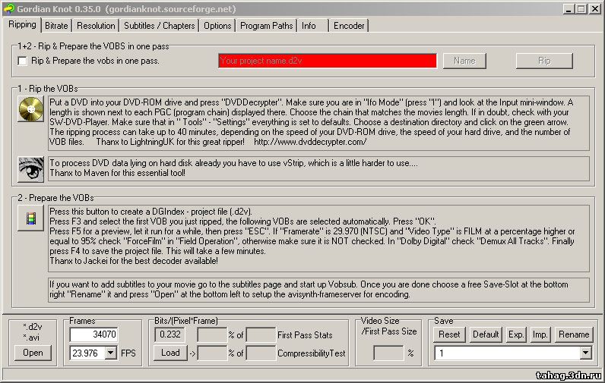Viewport: 605px width, 383px height.
Task: Click the Default button in Save section
Action: coord(485,334)
